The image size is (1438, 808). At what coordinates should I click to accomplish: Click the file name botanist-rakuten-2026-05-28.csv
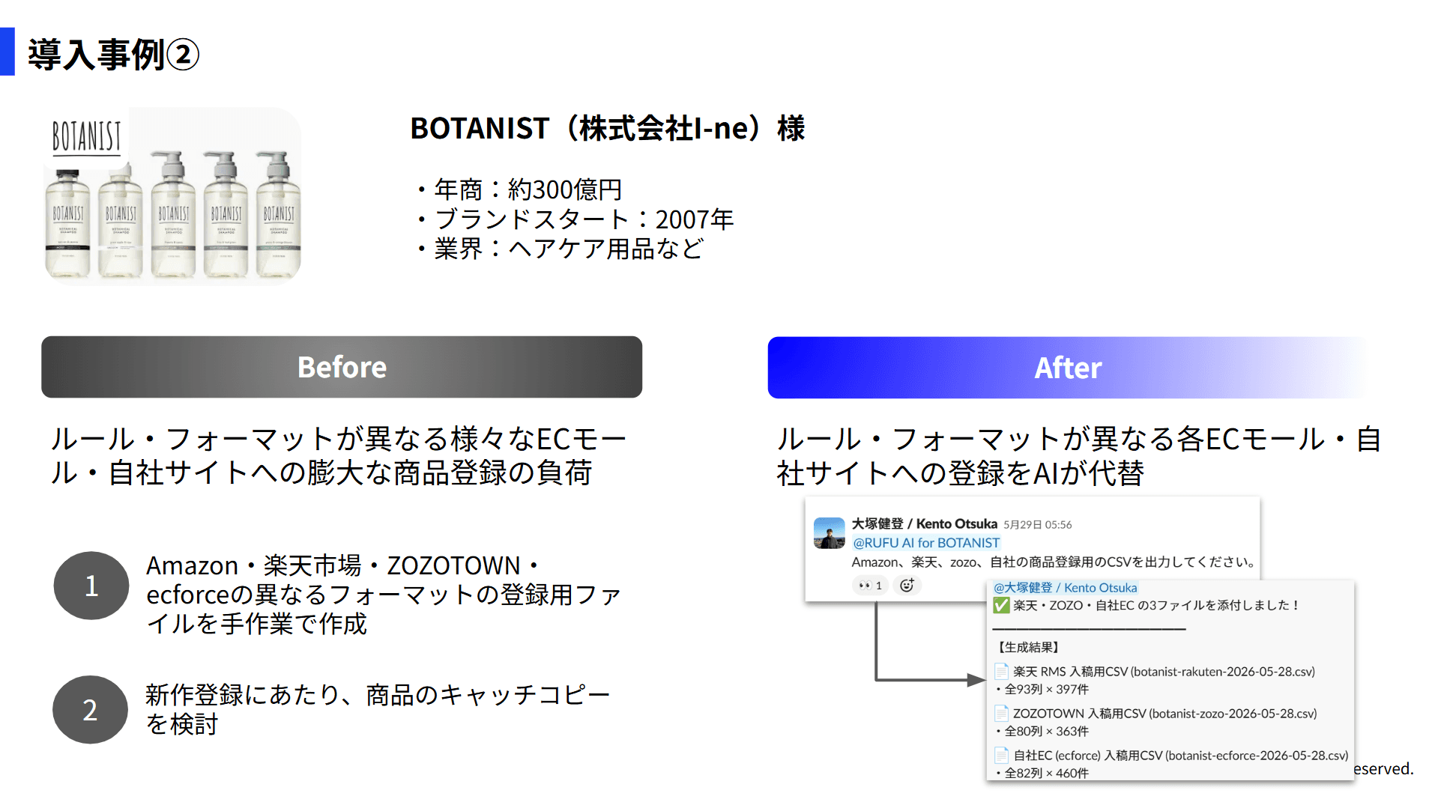click(x=1222, y=672)
